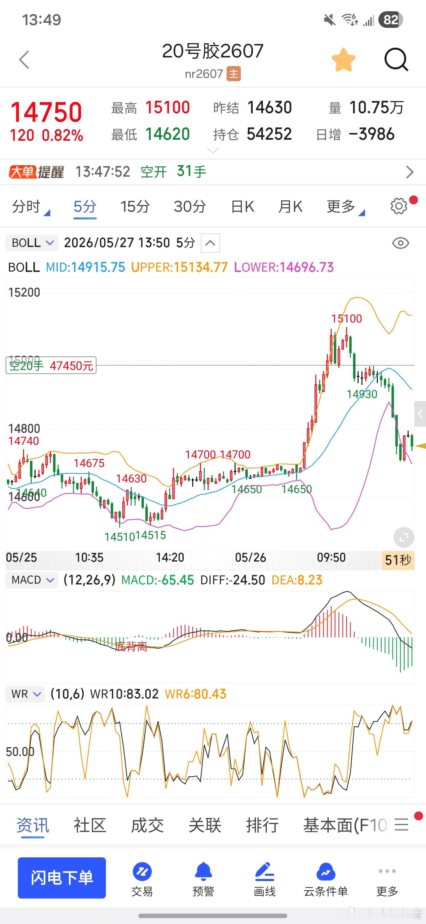Tap the 空开 31手 big order entry
This screenshot has width=426, height=924.
click(173, 172)
